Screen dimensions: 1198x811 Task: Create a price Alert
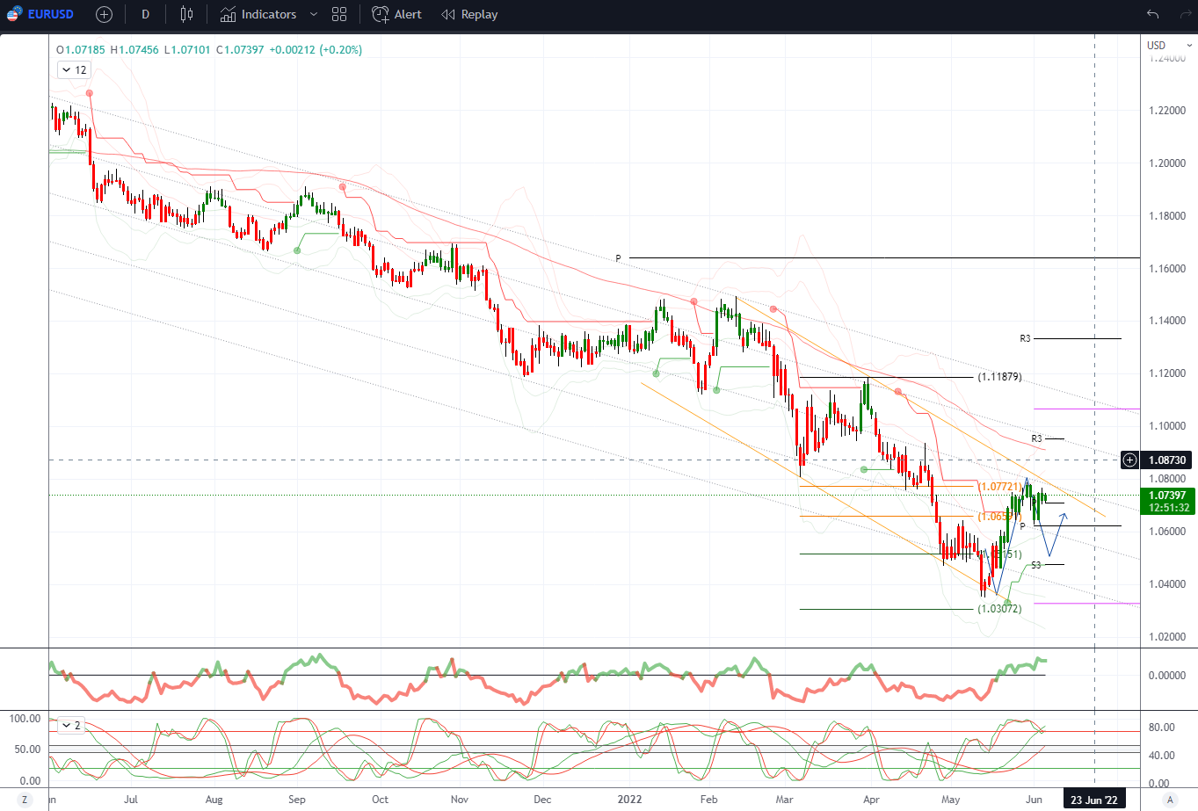click(x=397, y=14)
